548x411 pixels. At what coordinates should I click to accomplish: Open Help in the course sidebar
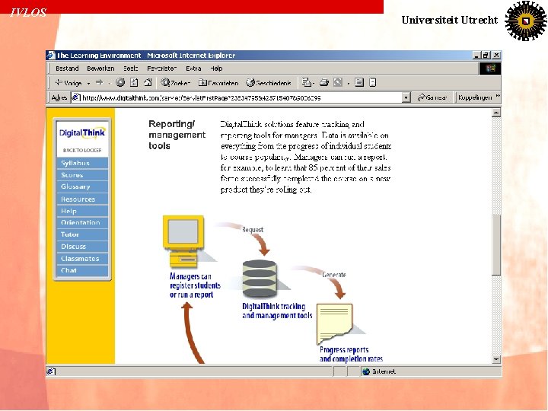tap(82, 211)
